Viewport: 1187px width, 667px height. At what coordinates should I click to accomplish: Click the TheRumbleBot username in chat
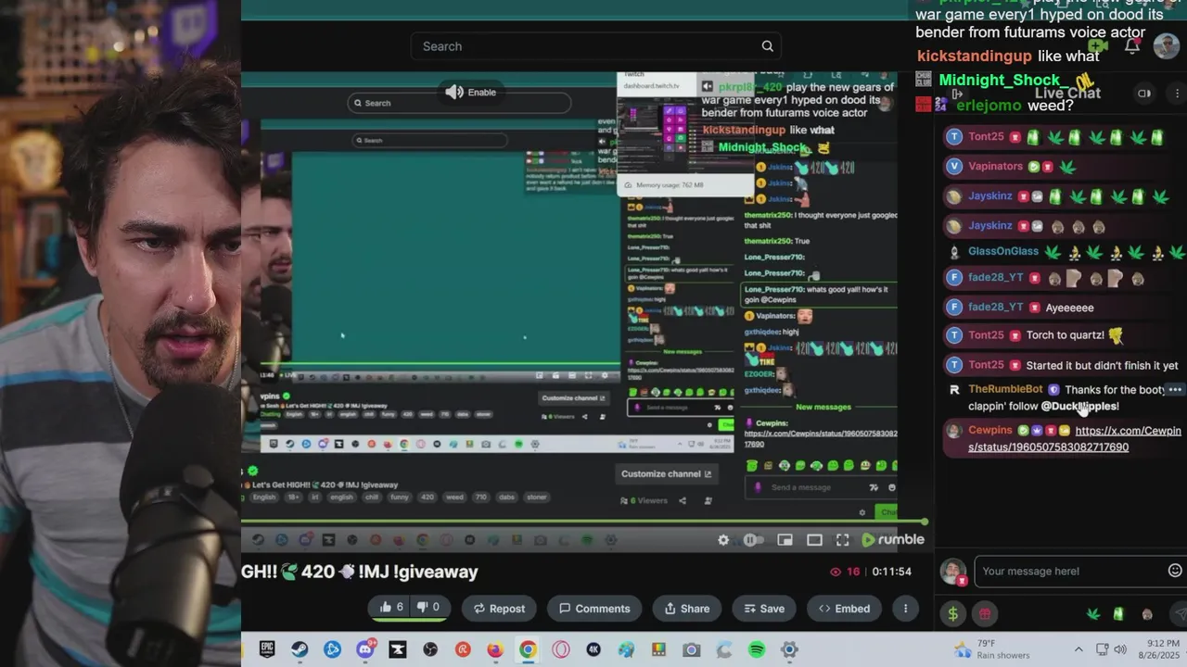(1005, 390)
